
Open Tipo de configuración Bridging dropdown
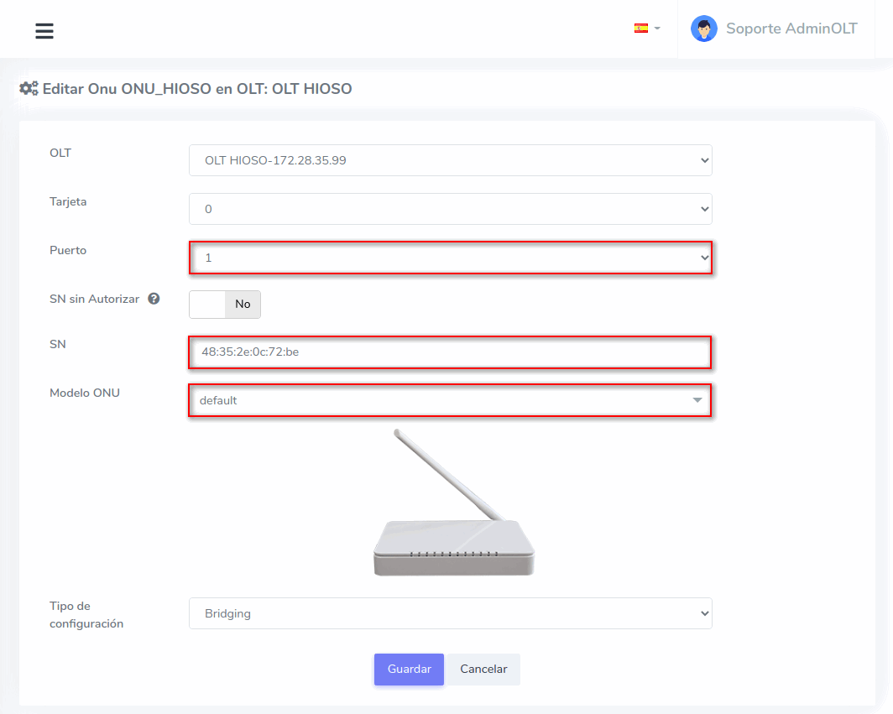click(450, 613)
